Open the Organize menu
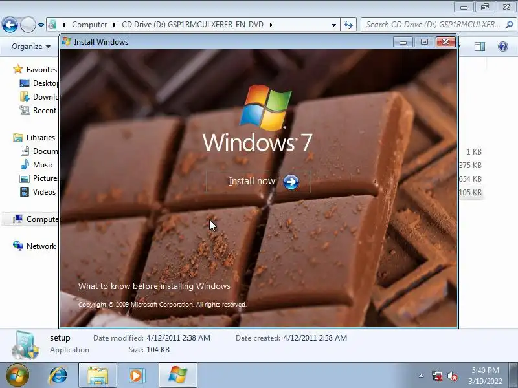The height and width of the screenshot is (388, 518). coord(31,47)
